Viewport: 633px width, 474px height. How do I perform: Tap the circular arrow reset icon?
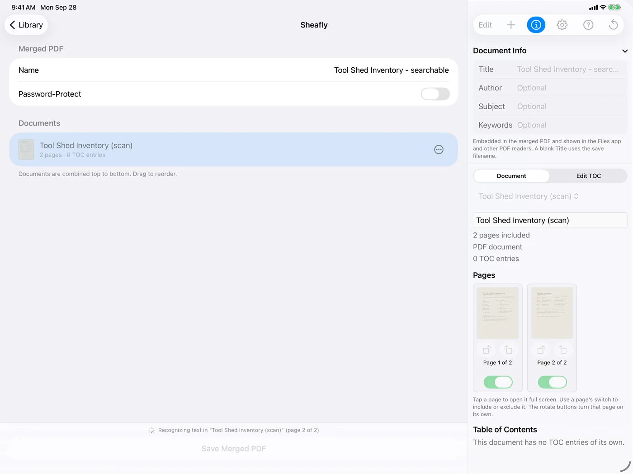[614, 25]
